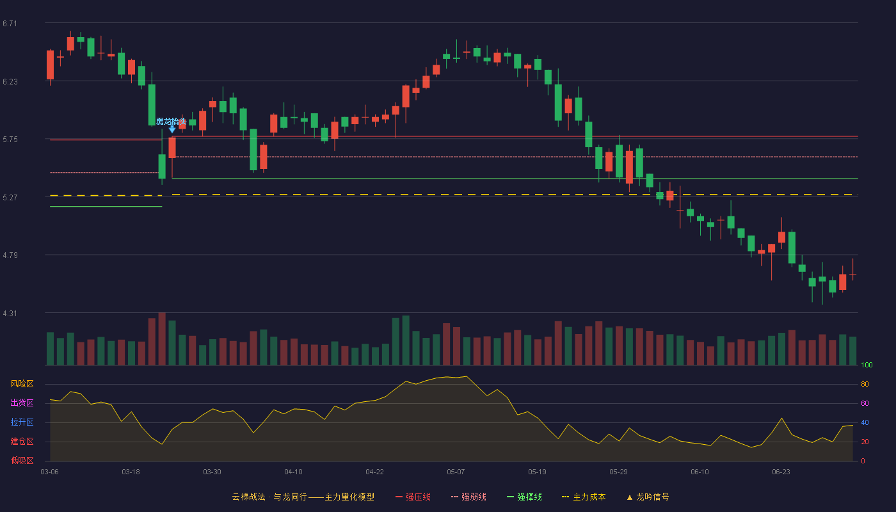Toggle the 主力成本 series label

(x=589, y=497)
